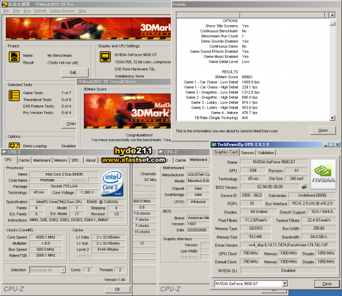Click the Demo Looping options icon
The height and width of the screenshot is (296, 342).
coord(14,146)
